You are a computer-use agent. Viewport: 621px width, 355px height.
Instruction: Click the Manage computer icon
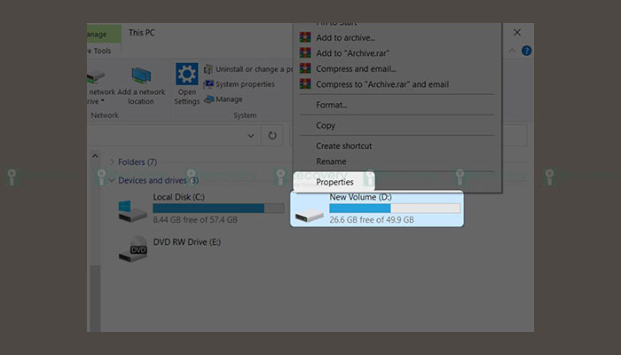coord(208,99)
